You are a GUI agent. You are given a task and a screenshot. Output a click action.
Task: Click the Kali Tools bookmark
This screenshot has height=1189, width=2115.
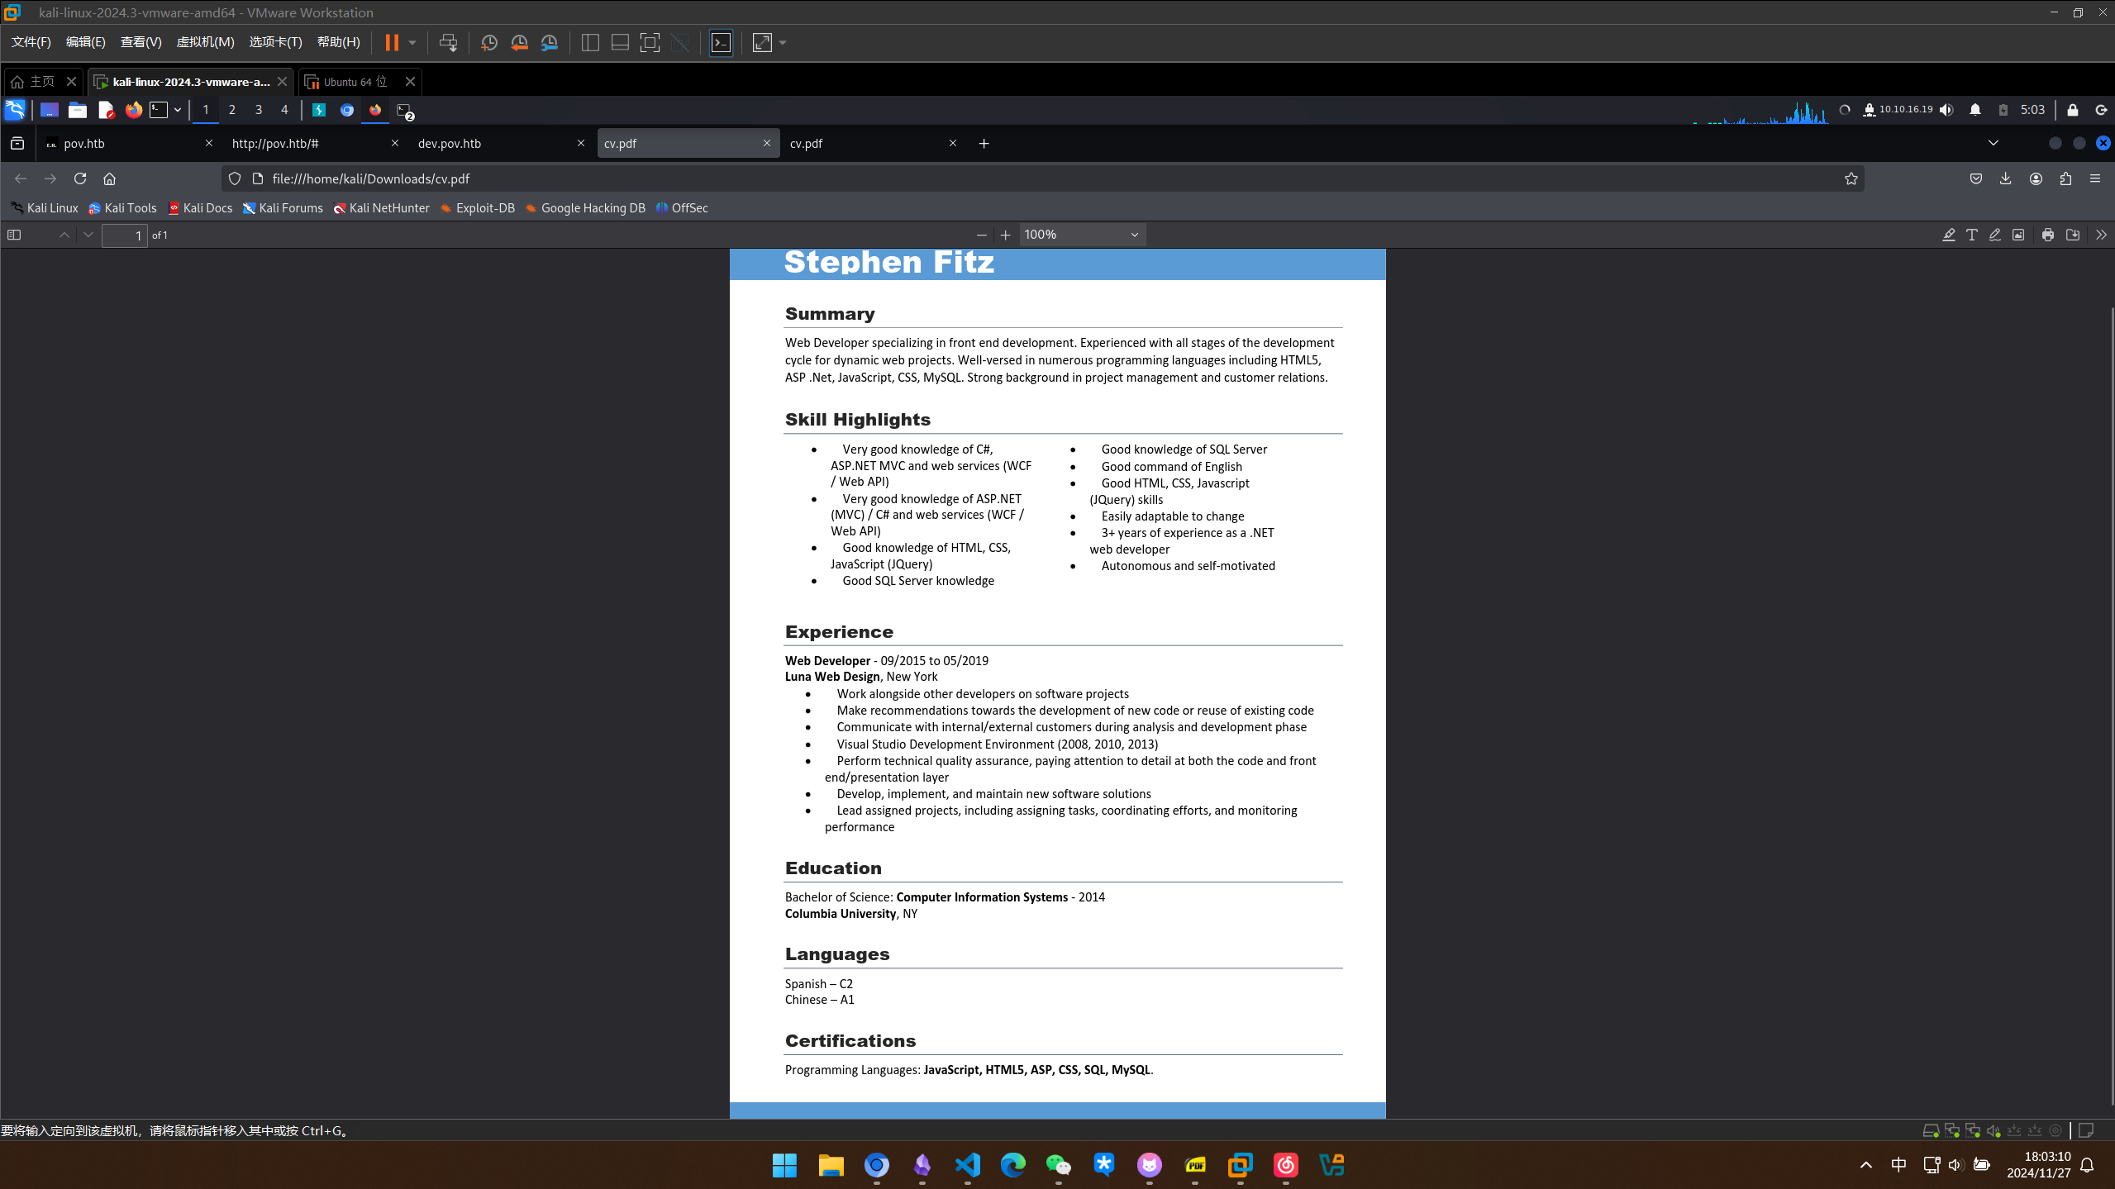122,208
